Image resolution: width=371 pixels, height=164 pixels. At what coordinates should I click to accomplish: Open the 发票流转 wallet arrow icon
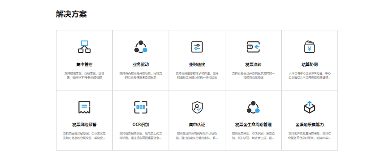253,47
